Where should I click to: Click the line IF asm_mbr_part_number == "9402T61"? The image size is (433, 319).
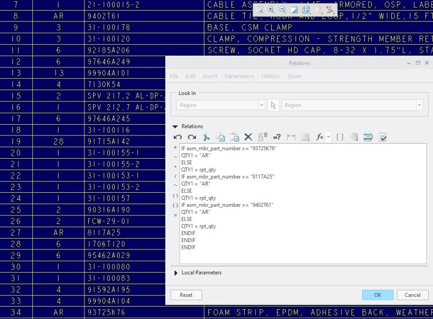[227, 205]
